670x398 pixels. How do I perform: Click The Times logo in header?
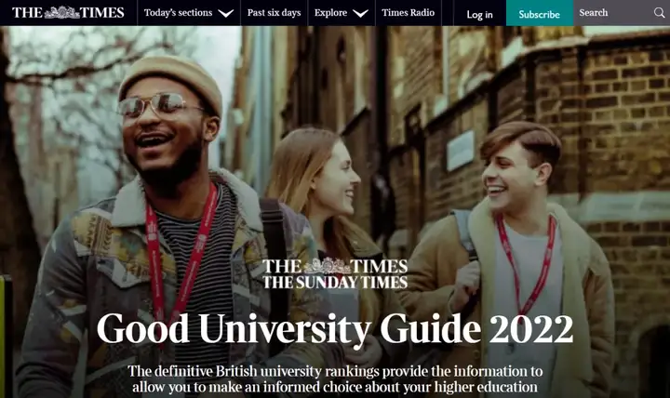point(68,13)
